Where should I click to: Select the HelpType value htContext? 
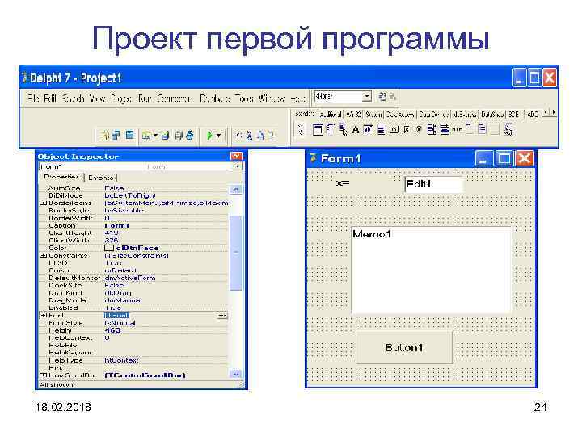[x=121, y=360]
